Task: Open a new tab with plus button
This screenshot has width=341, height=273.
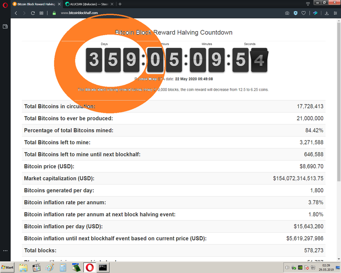Action: (120, 4)
